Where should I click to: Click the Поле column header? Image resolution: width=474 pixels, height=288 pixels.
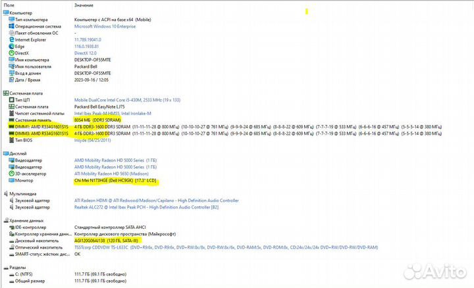pos(9,5)
